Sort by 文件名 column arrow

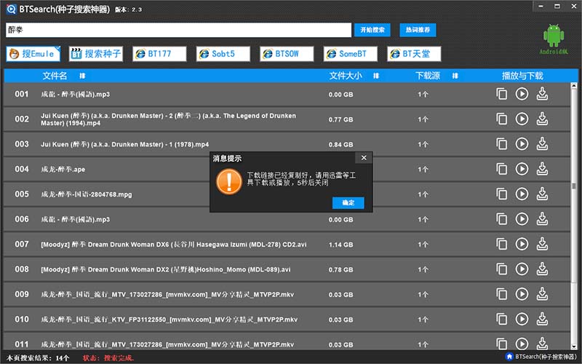coord(82,76)
